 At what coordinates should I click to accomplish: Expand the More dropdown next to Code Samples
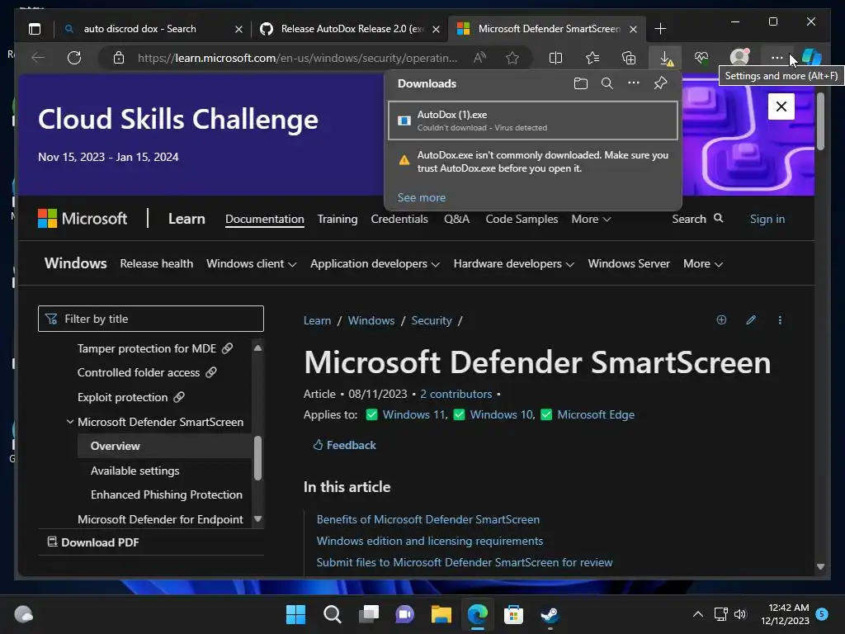click(591, 219)
